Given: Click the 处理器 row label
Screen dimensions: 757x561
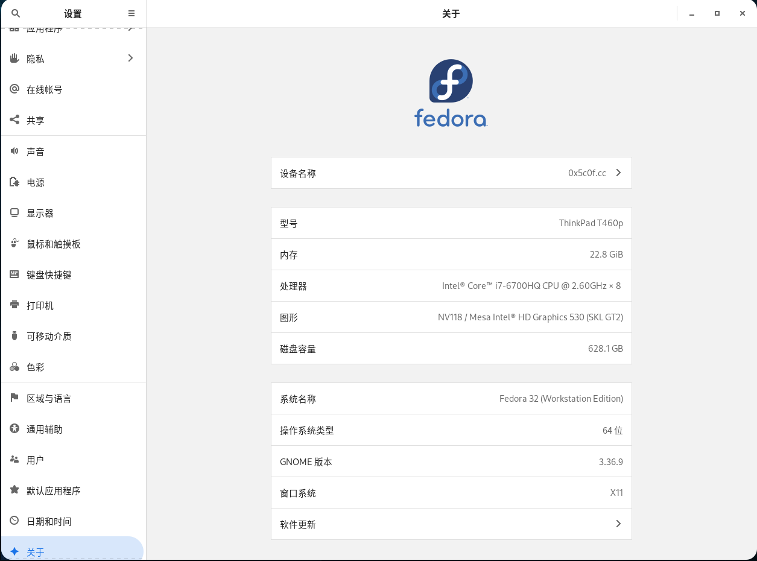Looking at the screenshot, I should click(293, 286).
